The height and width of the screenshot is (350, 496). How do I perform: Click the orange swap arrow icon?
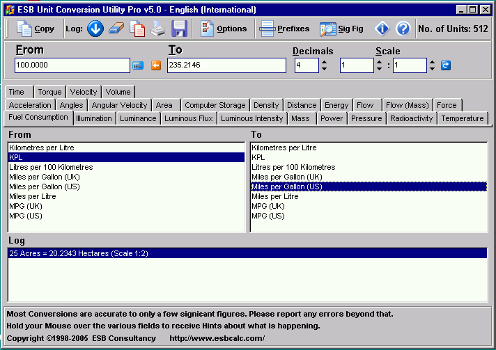point(156,65)
